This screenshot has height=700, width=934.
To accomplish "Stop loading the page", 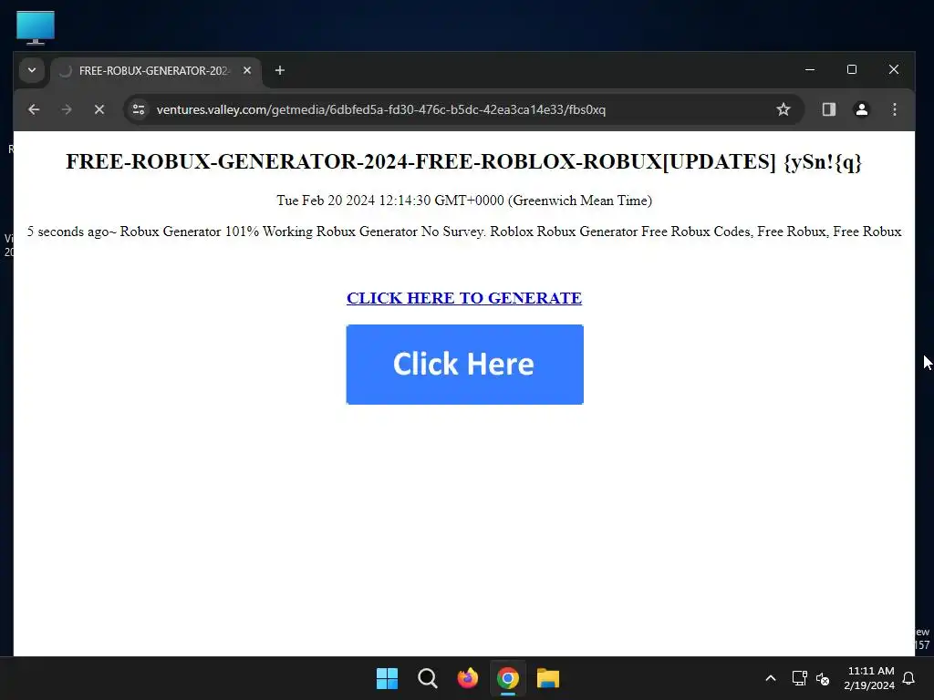I will click(99, 109).
